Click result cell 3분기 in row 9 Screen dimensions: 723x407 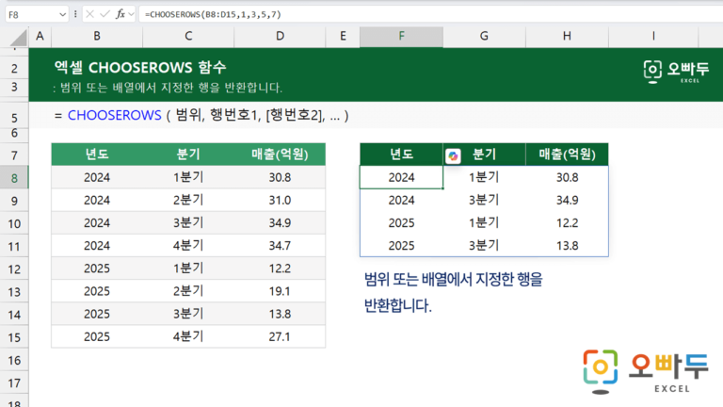click(x=484, y=201)
